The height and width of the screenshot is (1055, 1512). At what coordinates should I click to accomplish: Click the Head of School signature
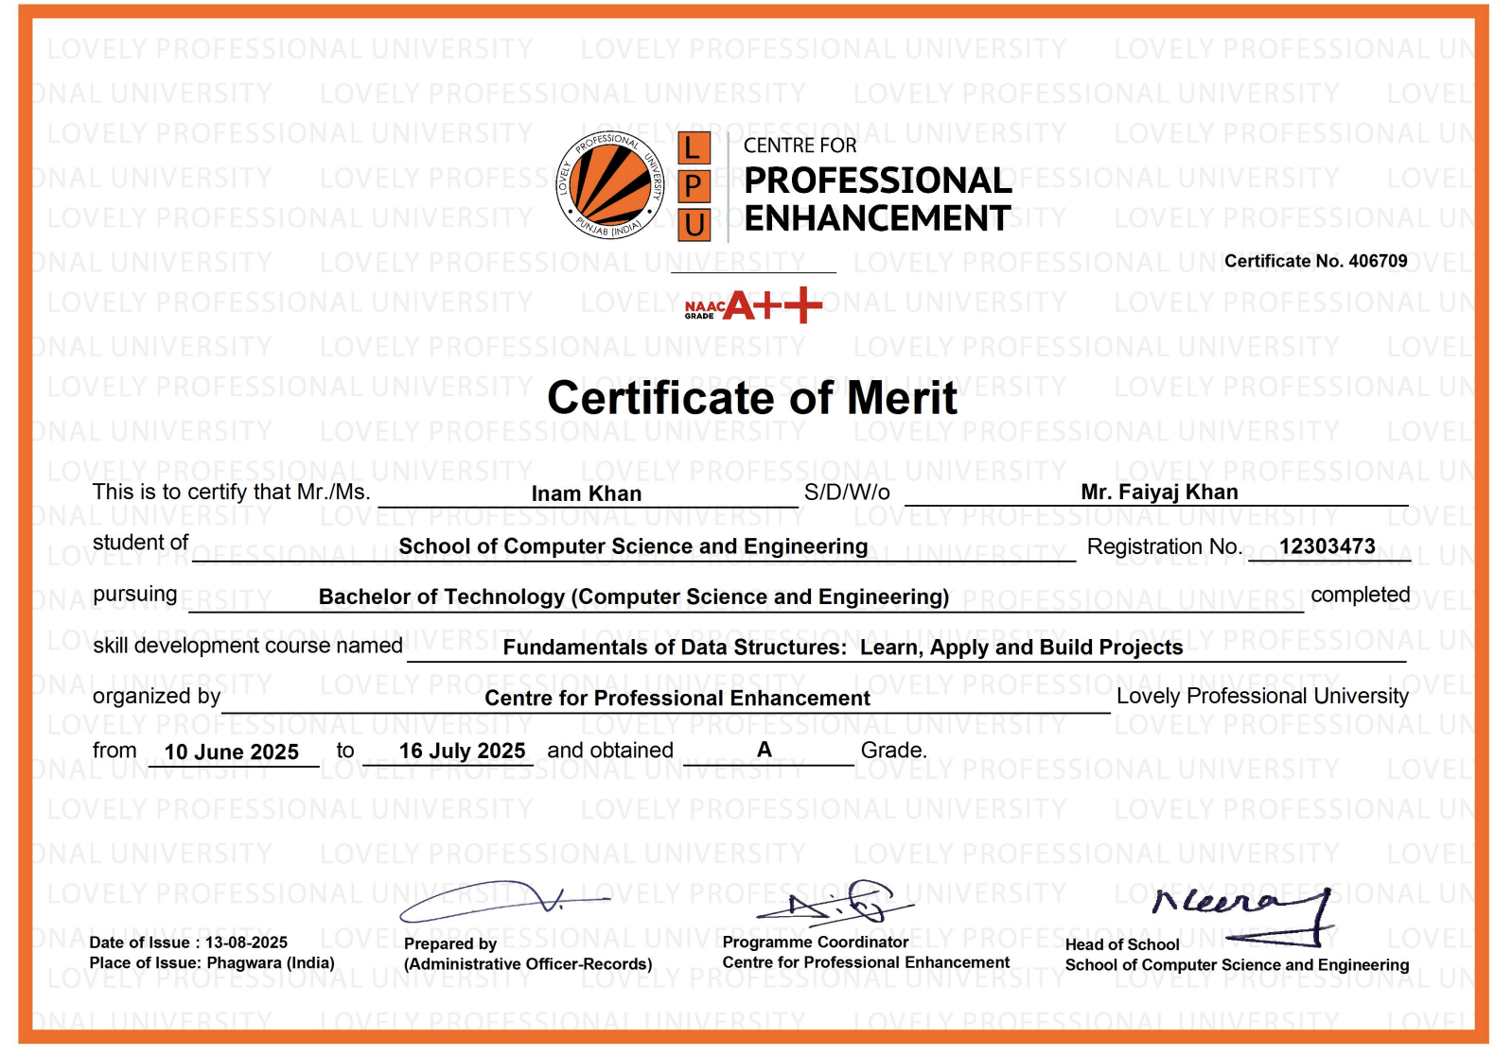(x=1242, y=916)
